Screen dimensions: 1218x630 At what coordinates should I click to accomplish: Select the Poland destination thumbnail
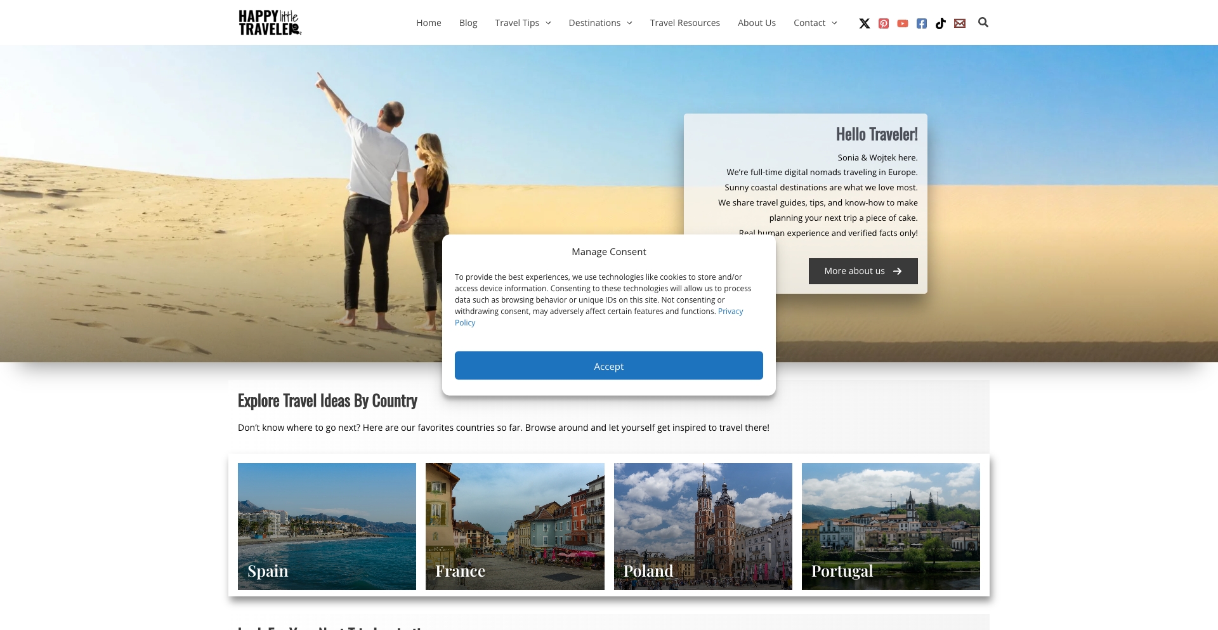703,526
